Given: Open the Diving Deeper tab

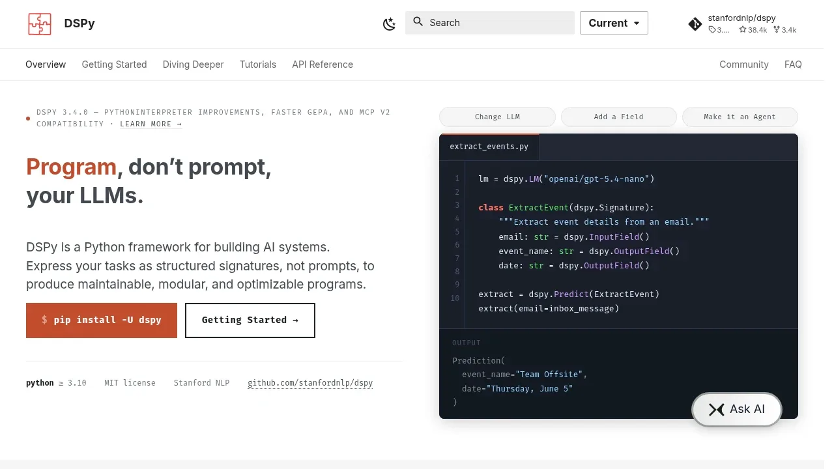Looking at the screenshot, I should tap(194, 64).
